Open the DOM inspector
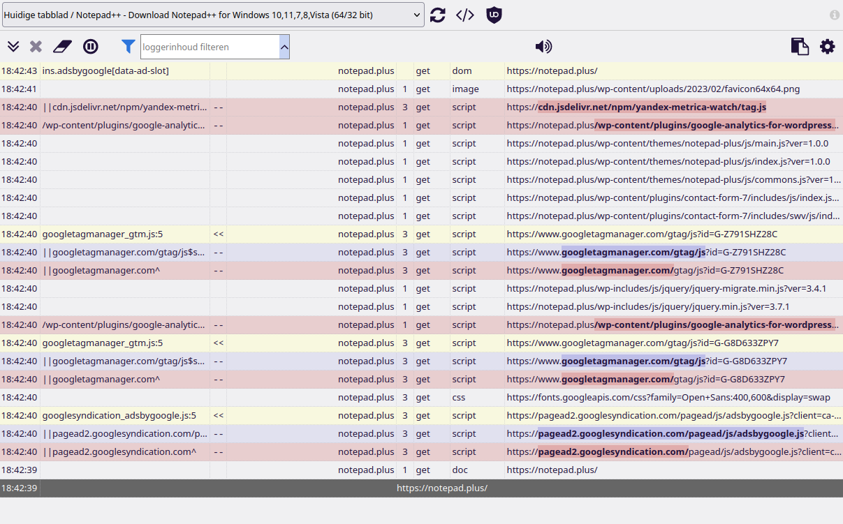This screenshot has height=524, width=843. [465, 15]
